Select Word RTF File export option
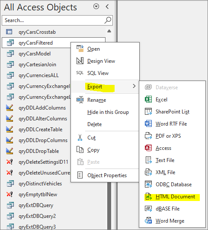 (x=172, y=123)
